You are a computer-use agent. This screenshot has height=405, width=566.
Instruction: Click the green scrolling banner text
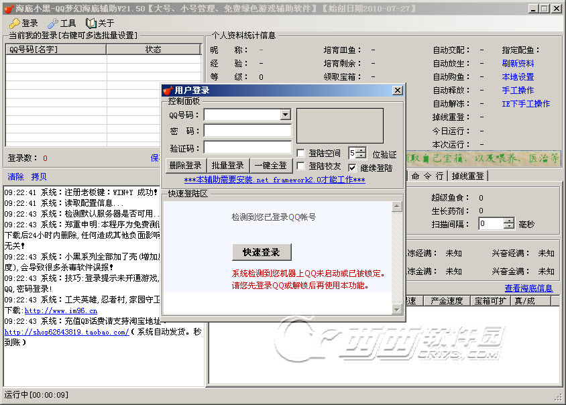[x=484, y=158]
